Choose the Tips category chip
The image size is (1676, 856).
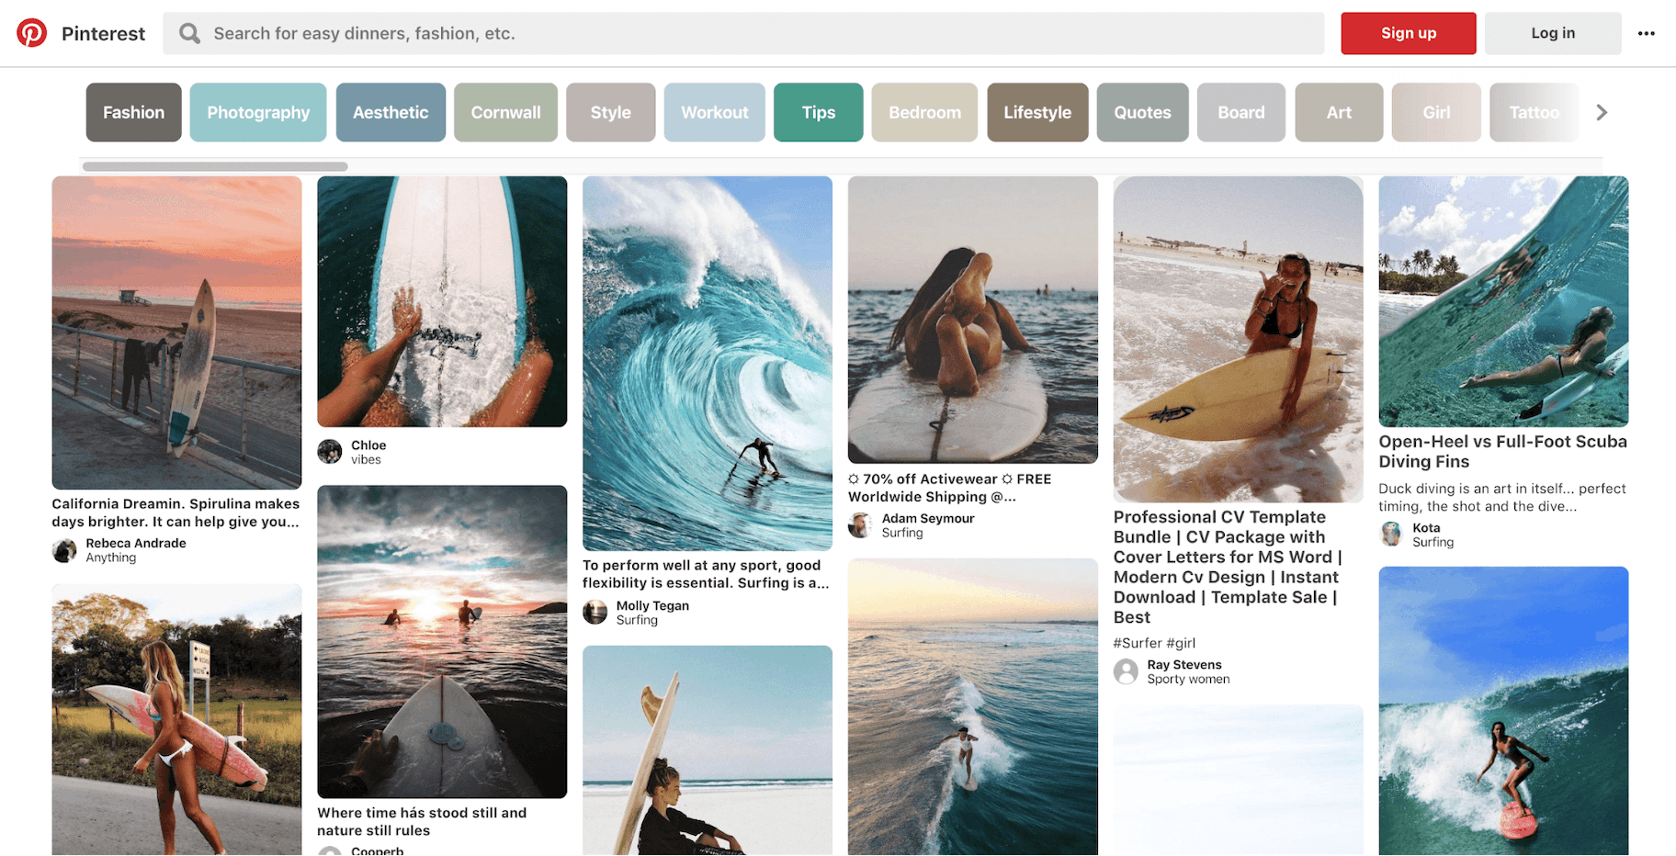tap(818, 112)
